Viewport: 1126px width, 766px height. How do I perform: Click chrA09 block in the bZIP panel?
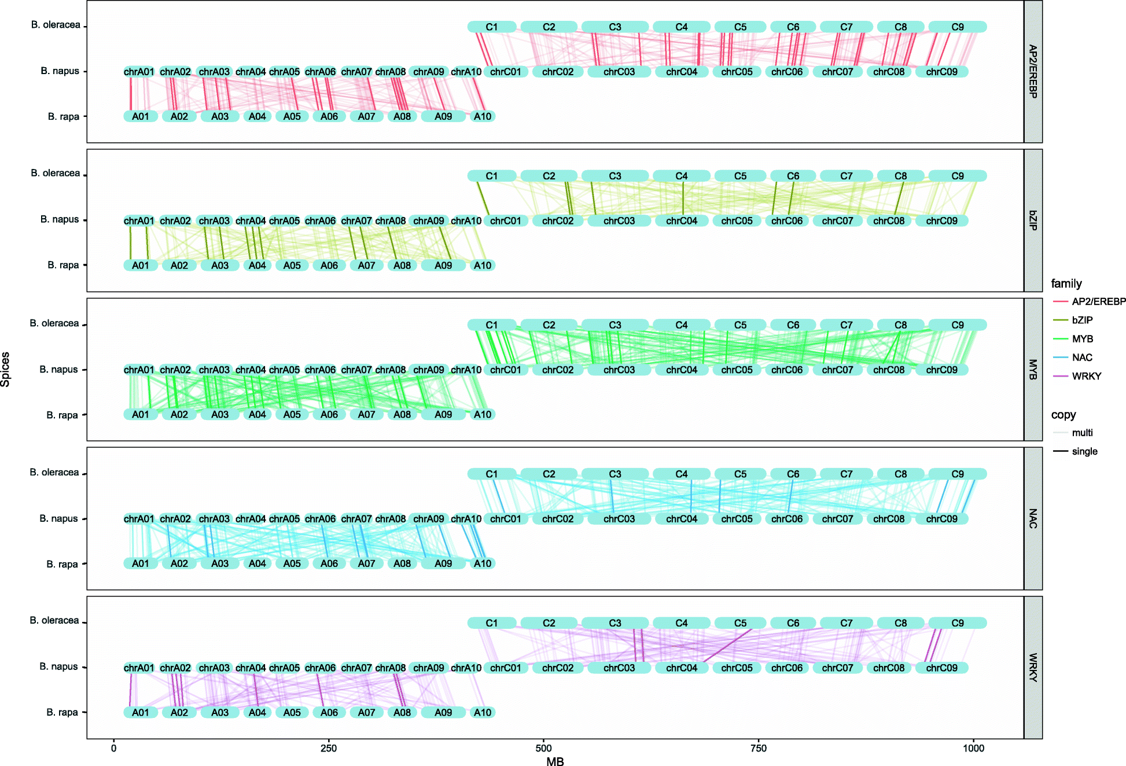[x=429, y=220]
